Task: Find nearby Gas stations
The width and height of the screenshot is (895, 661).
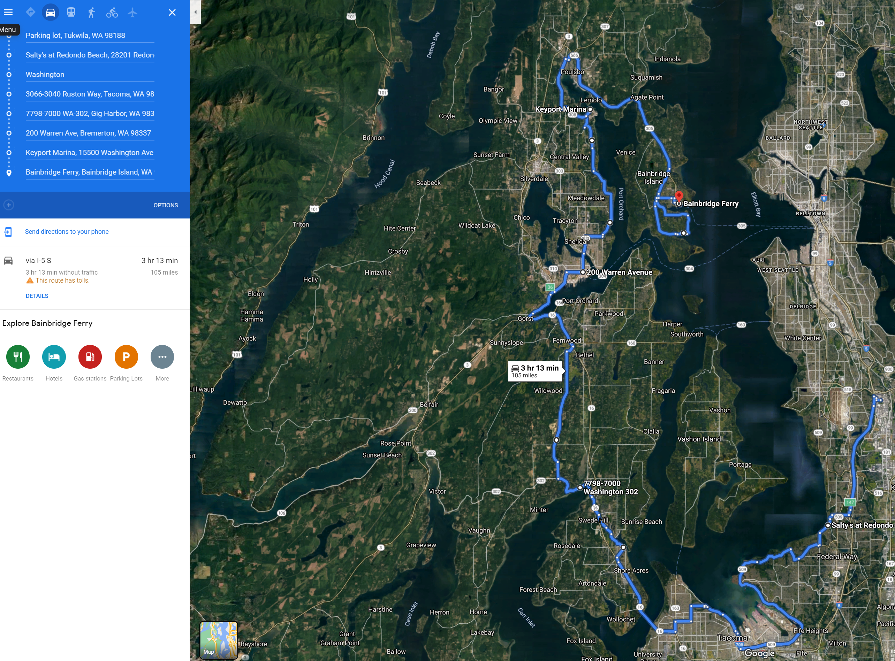Action: point(90,356)
